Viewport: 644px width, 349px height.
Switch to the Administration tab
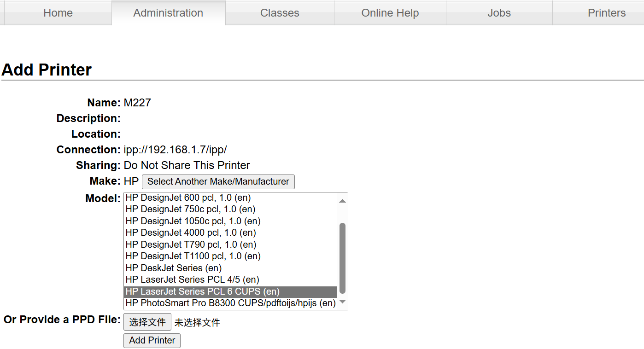[168, 13]
